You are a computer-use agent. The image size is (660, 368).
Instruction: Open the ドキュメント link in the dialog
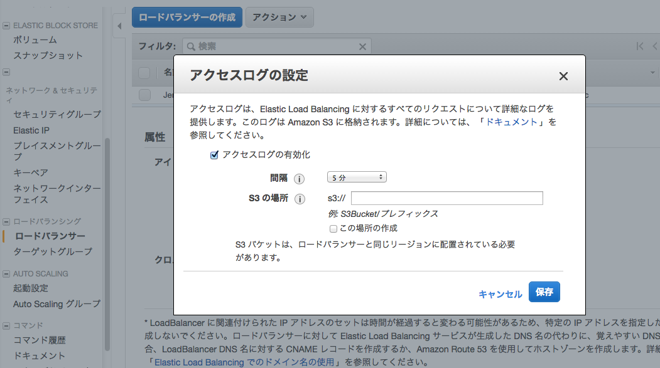point(511,122)
